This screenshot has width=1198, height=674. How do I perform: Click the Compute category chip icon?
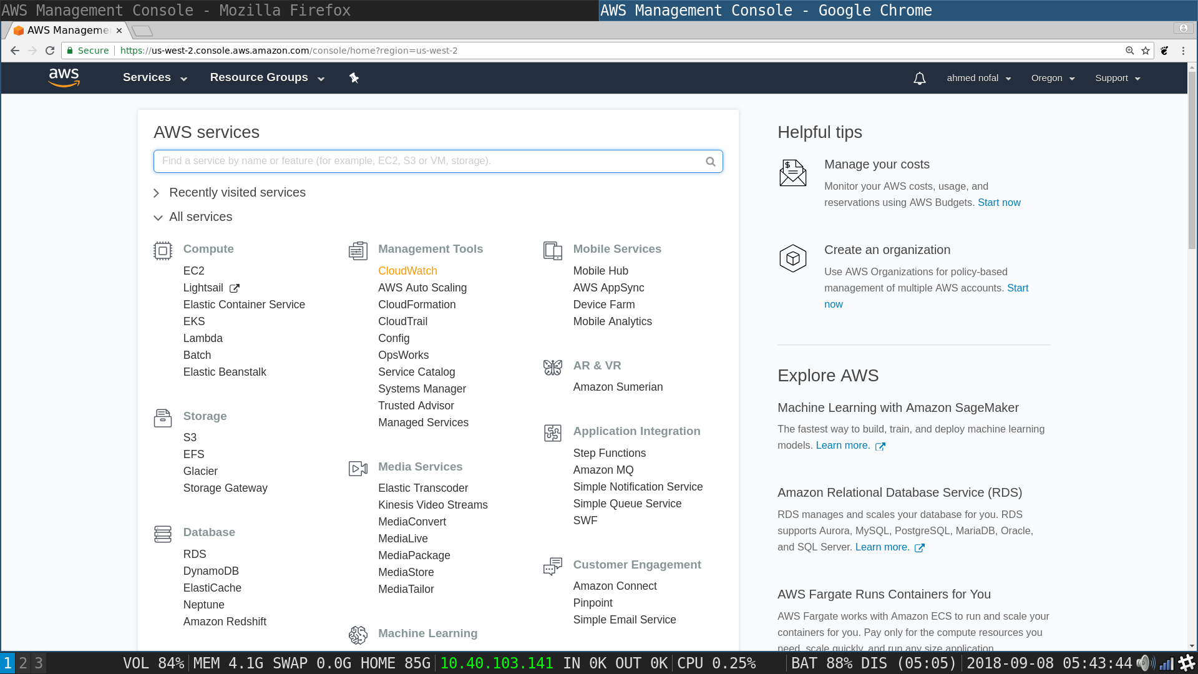coord(163,251)
